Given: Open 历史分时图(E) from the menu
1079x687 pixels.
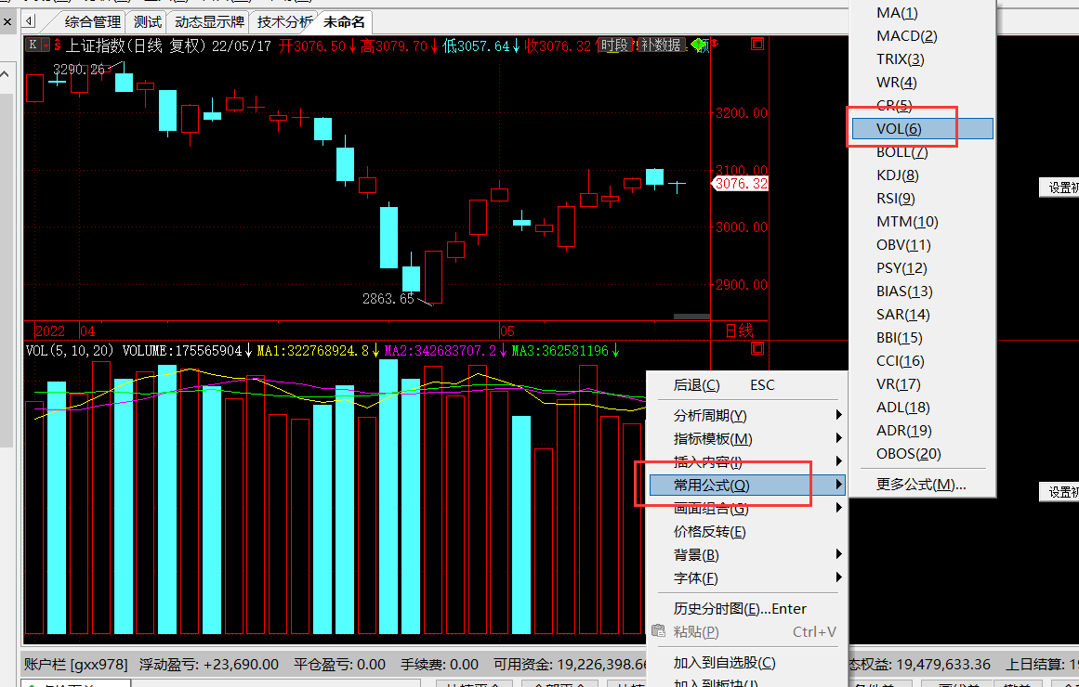Looking at the screenshot, I should [x=746, y=609].
